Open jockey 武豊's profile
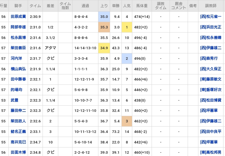This screenshot has height=156, width=225. pyautogui.click(x=15, y=100)
